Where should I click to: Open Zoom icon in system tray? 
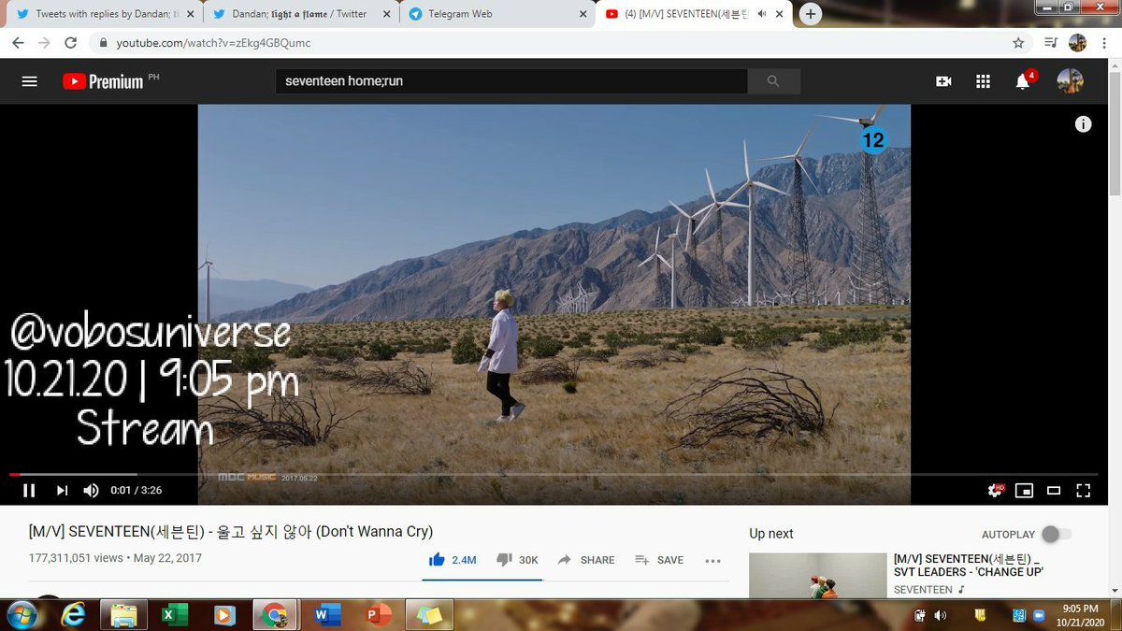point(1040,615)
